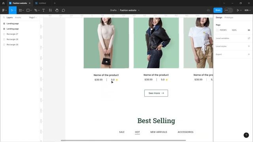Image resolution: width=253 pixels, height=142 pixels.
Task: Expand Pen tool options dropdown
Action: (x=39, y=10)
